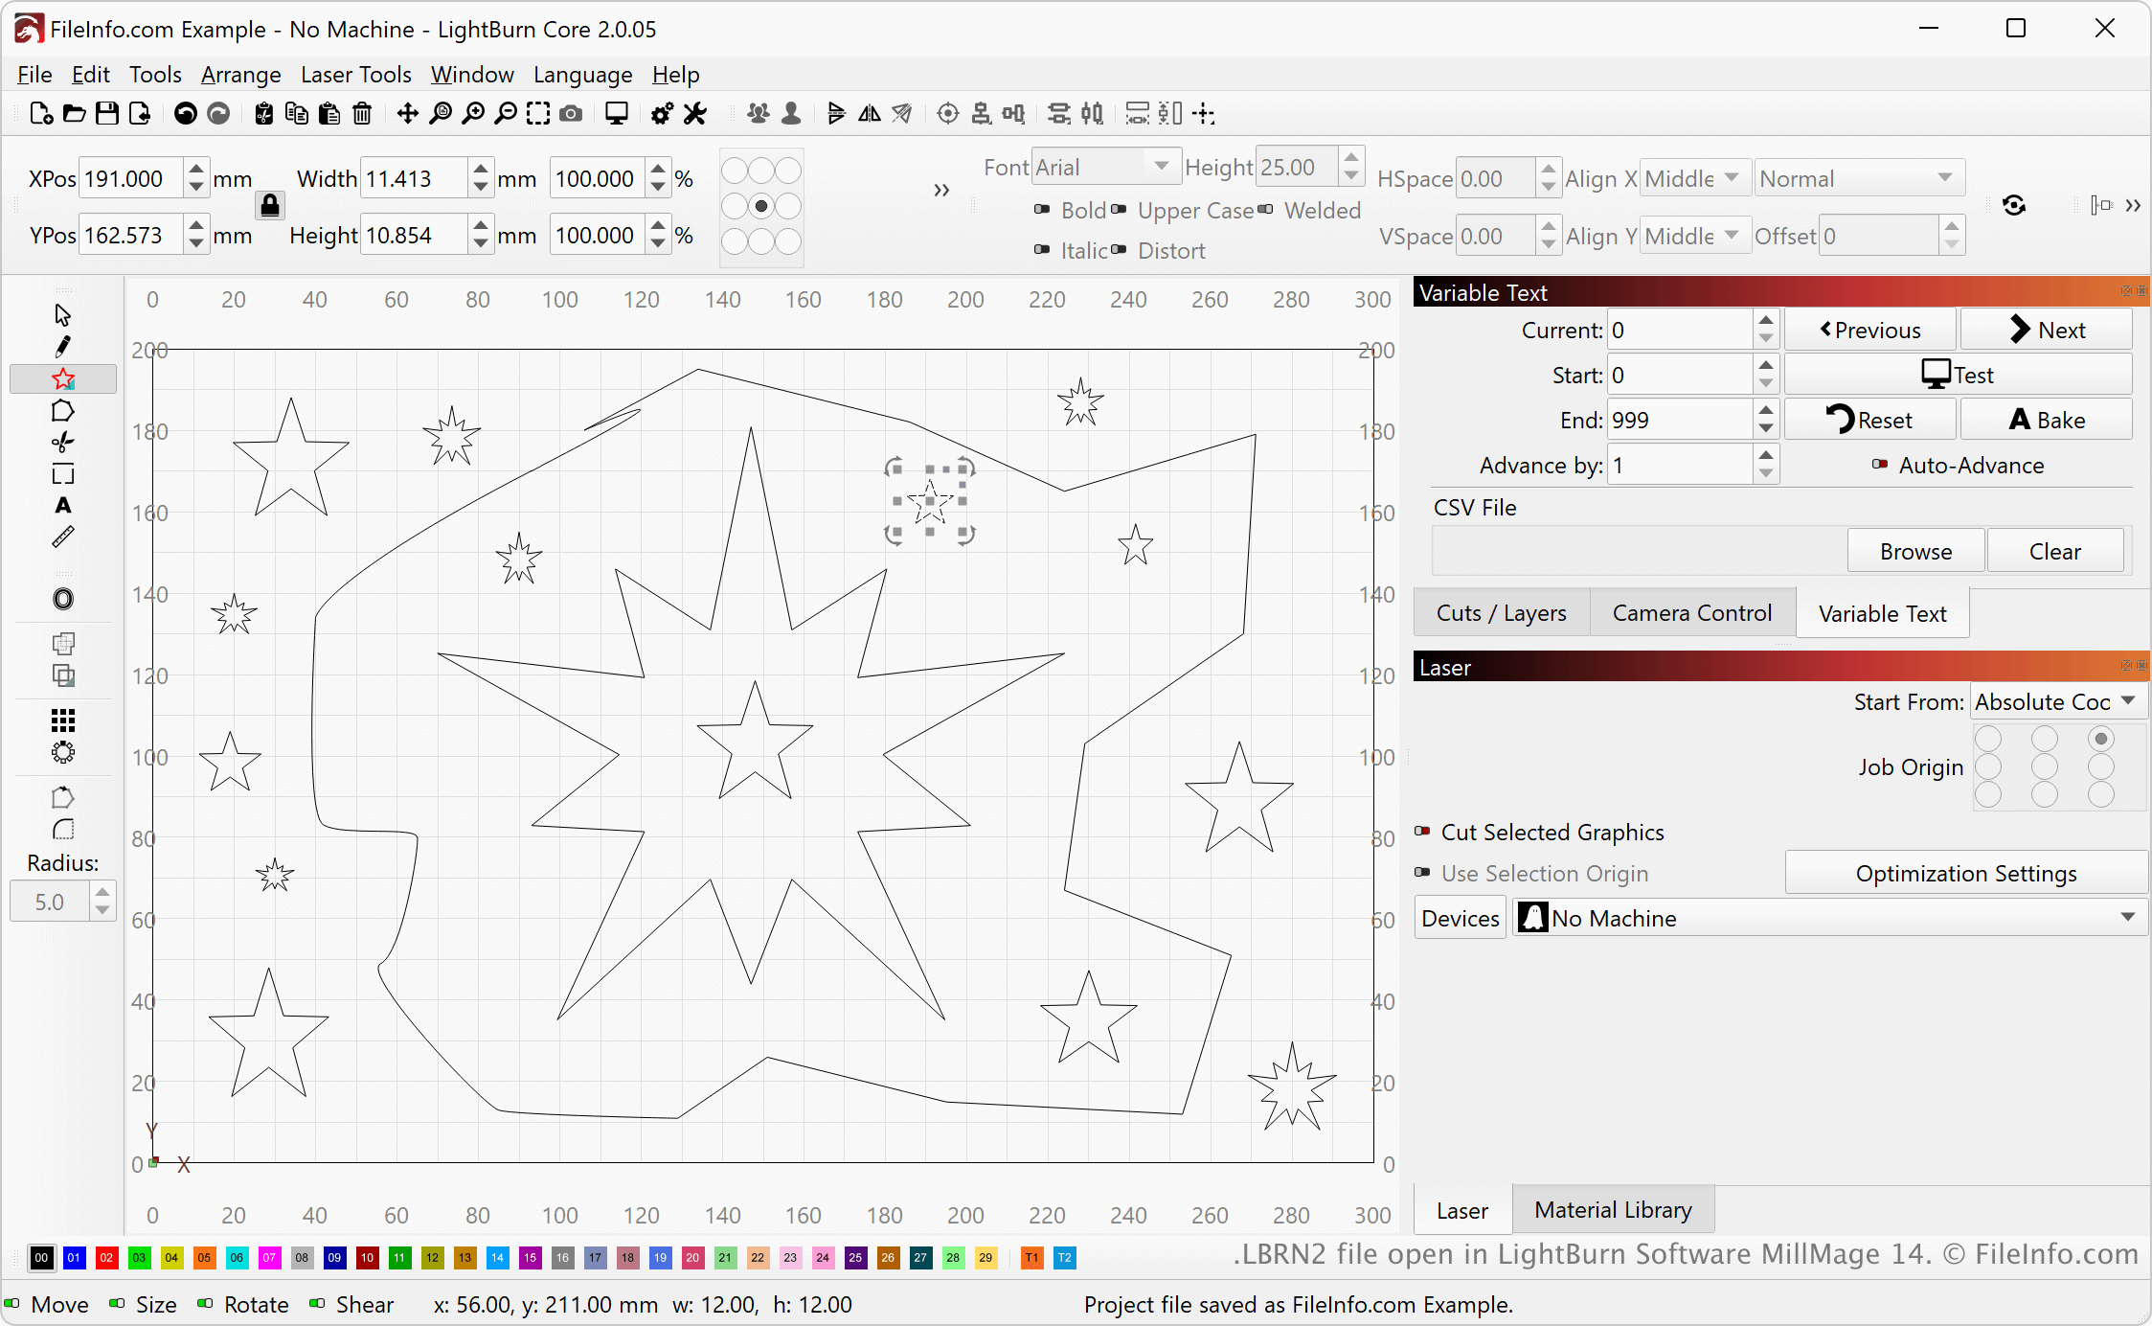Select the text tool in left toolbar

click(x=63, y=506)
